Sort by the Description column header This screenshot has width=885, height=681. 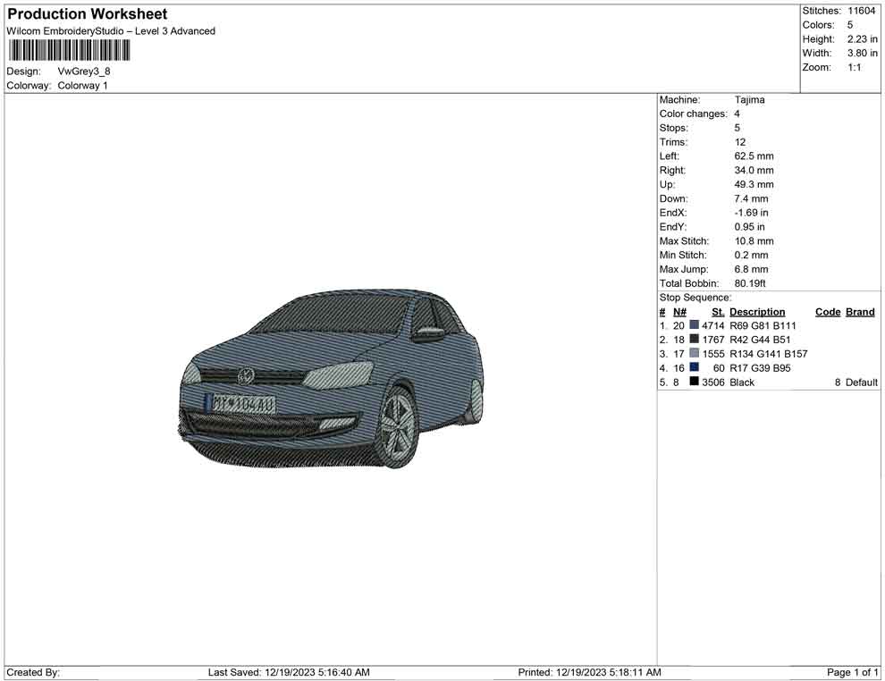(757, 311)
